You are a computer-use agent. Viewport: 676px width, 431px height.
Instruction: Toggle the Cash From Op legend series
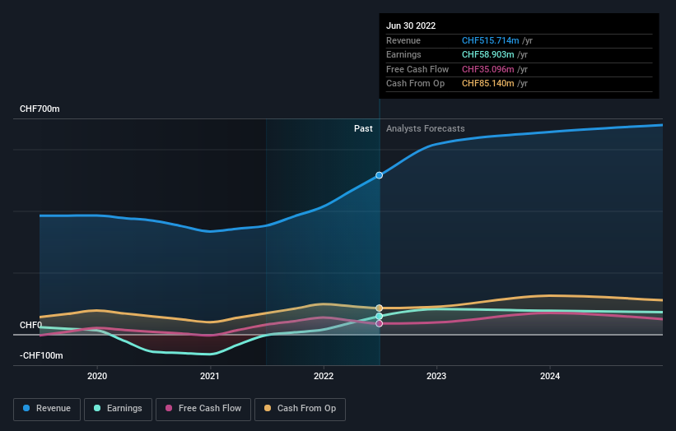300,409
